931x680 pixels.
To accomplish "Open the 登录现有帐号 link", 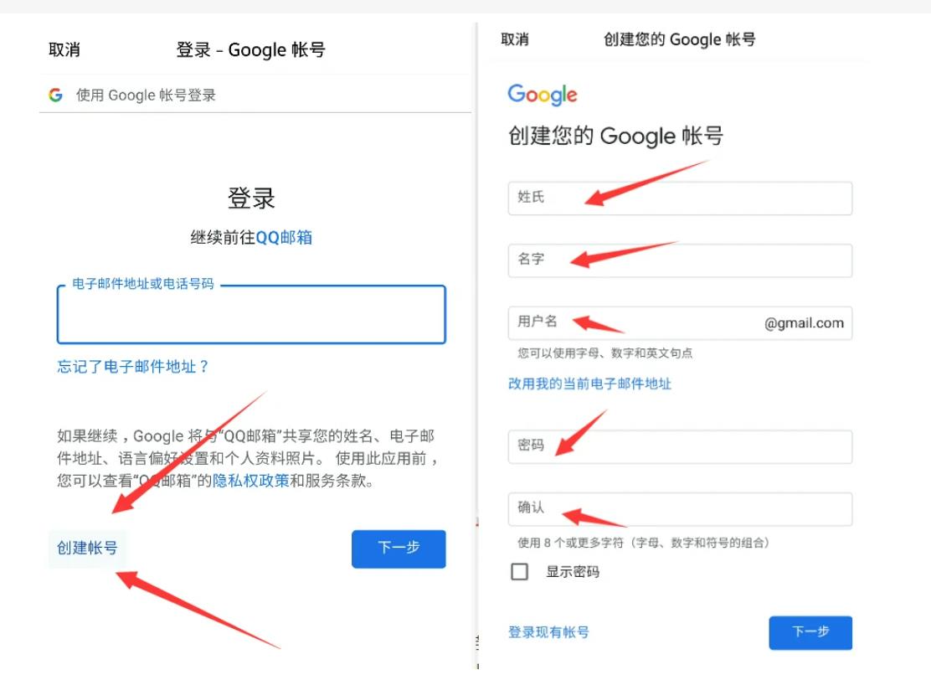I will [548, 632].
